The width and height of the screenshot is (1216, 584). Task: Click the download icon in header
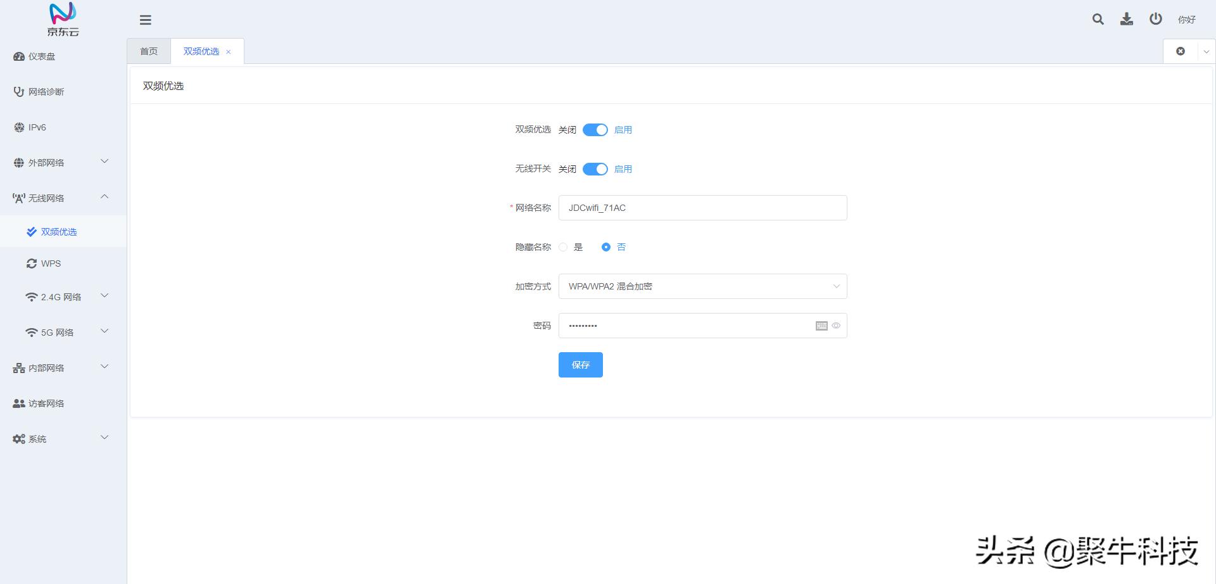point(1127,19)
